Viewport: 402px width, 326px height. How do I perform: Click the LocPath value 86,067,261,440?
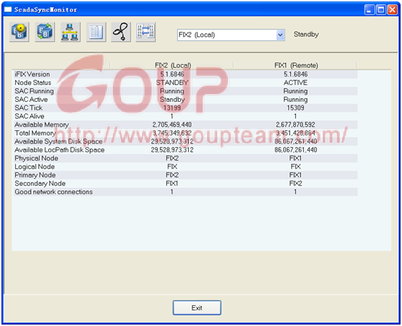[x=295, y=150]
